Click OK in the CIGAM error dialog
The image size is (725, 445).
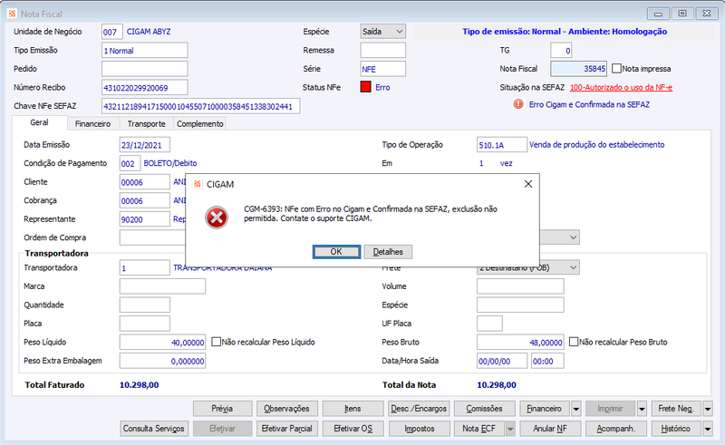click(x=336, y=252)
